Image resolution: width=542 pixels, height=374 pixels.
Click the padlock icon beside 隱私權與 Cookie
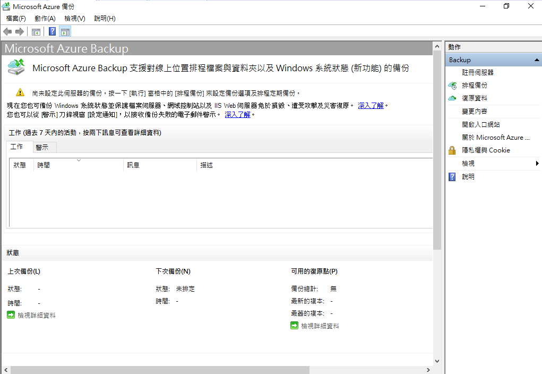[x=452, y=150]
